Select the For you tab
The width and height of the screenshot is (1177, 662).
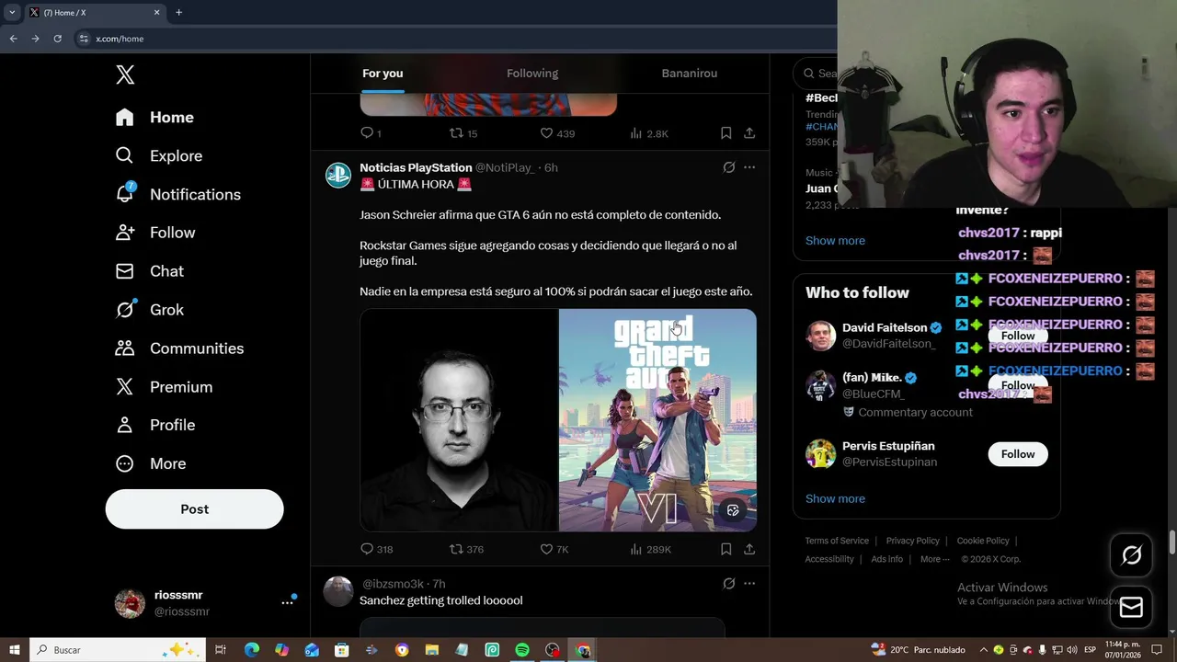[x=383, y=74]
